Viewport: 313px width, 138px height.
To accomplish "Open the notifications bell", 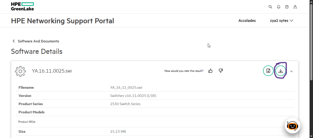I will (278, 7).
